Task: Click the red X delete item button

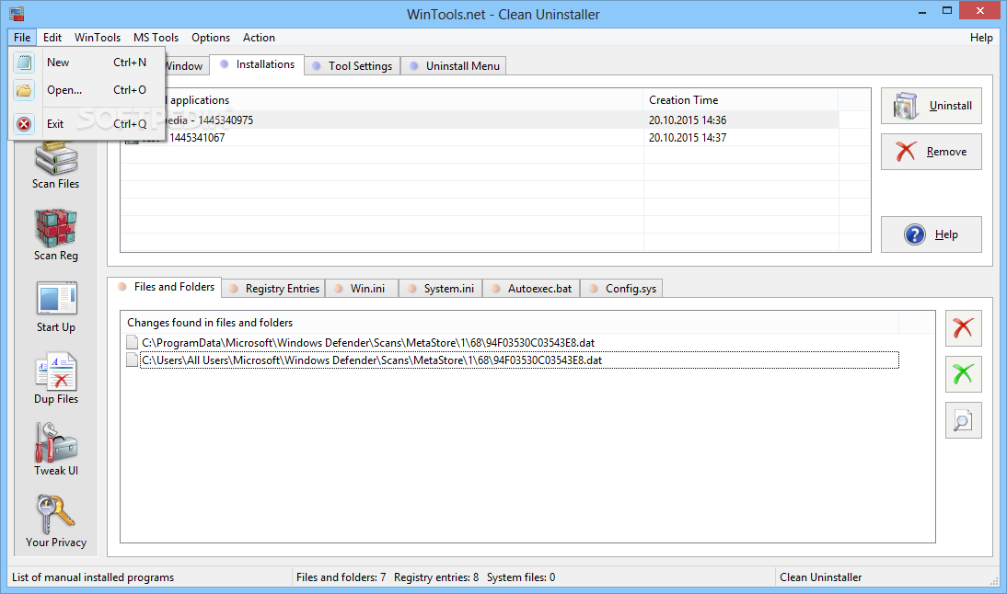Action: 964,327
